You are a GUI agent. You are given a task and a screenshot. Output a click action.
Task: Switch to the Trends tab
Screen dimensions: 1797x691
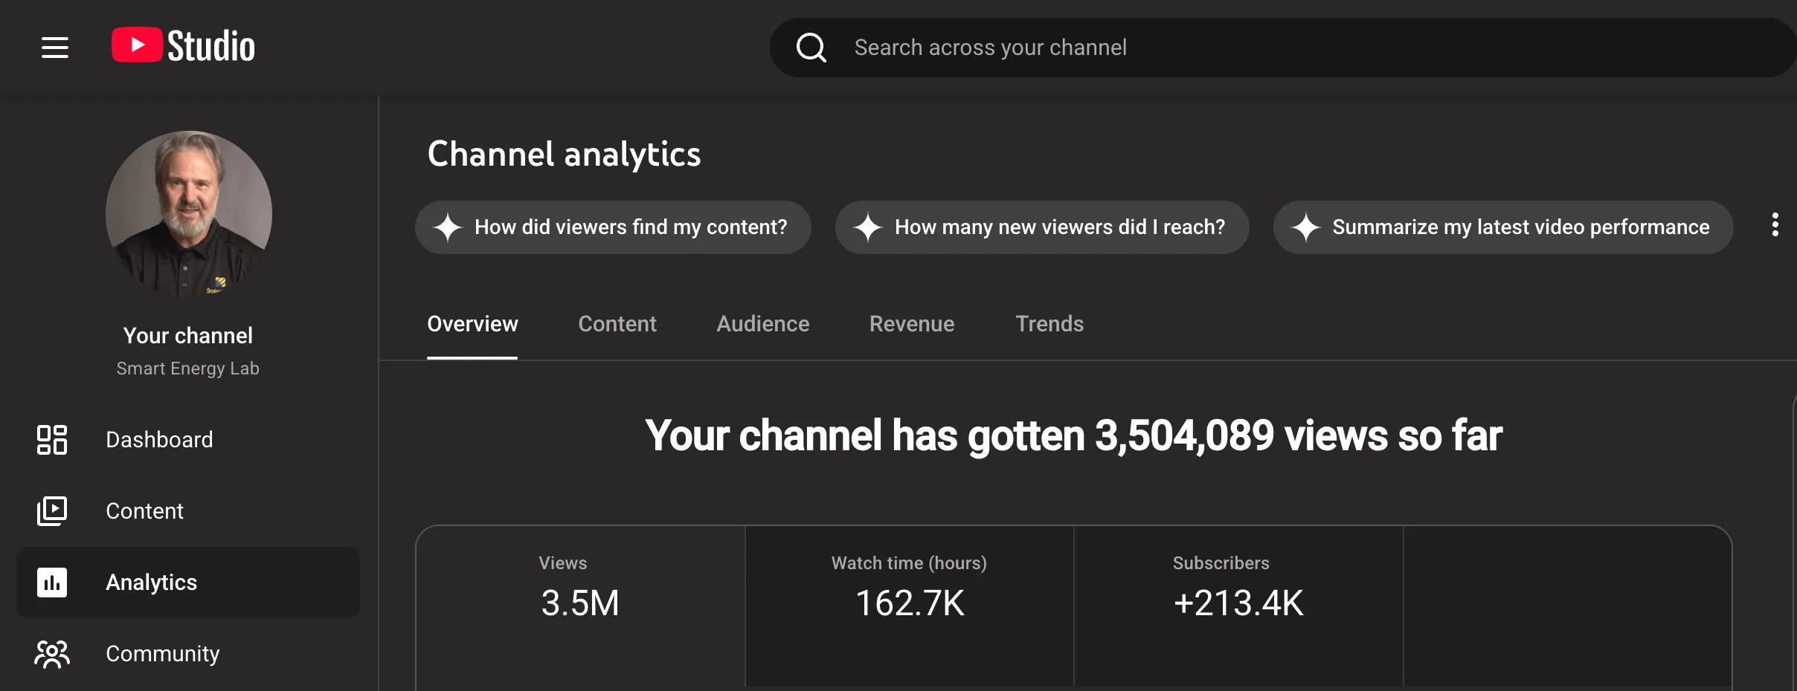pos(1049,324)
